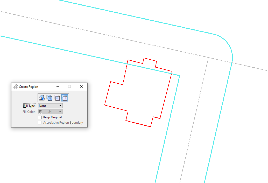This screenshot has width=268, height=183.
Task: Click the Fill Type dropdown arrow
Action: point(60,106)
